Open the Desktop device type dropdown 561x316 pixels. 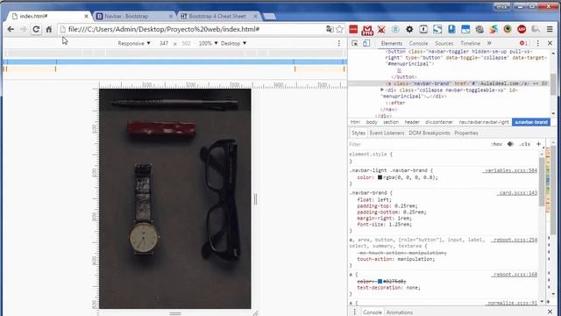tap(233, 43)
